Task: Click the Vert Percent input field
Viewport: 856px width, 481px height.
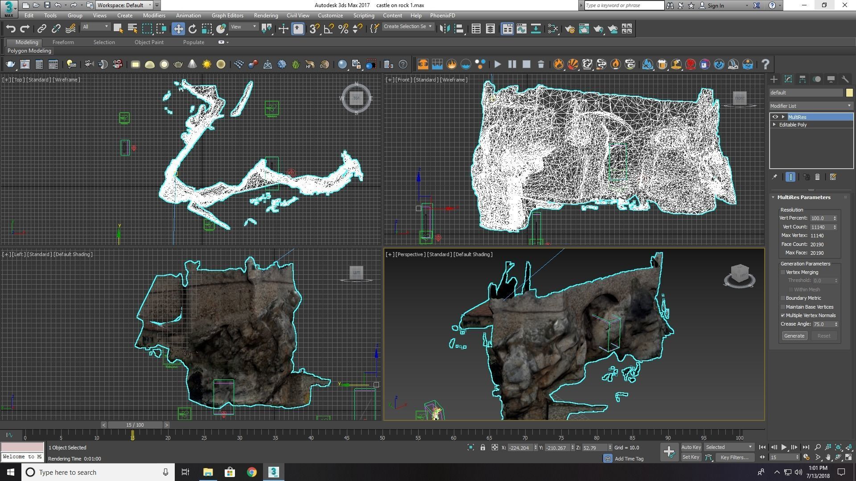Action: point(821,218)
